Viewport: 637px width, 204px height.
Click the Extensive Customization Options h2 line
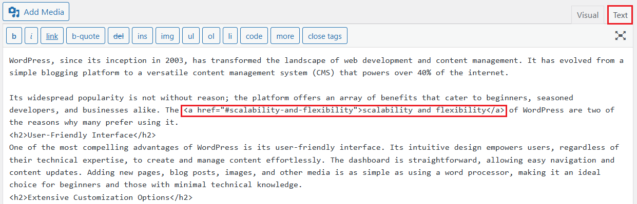tap(101, 197)
